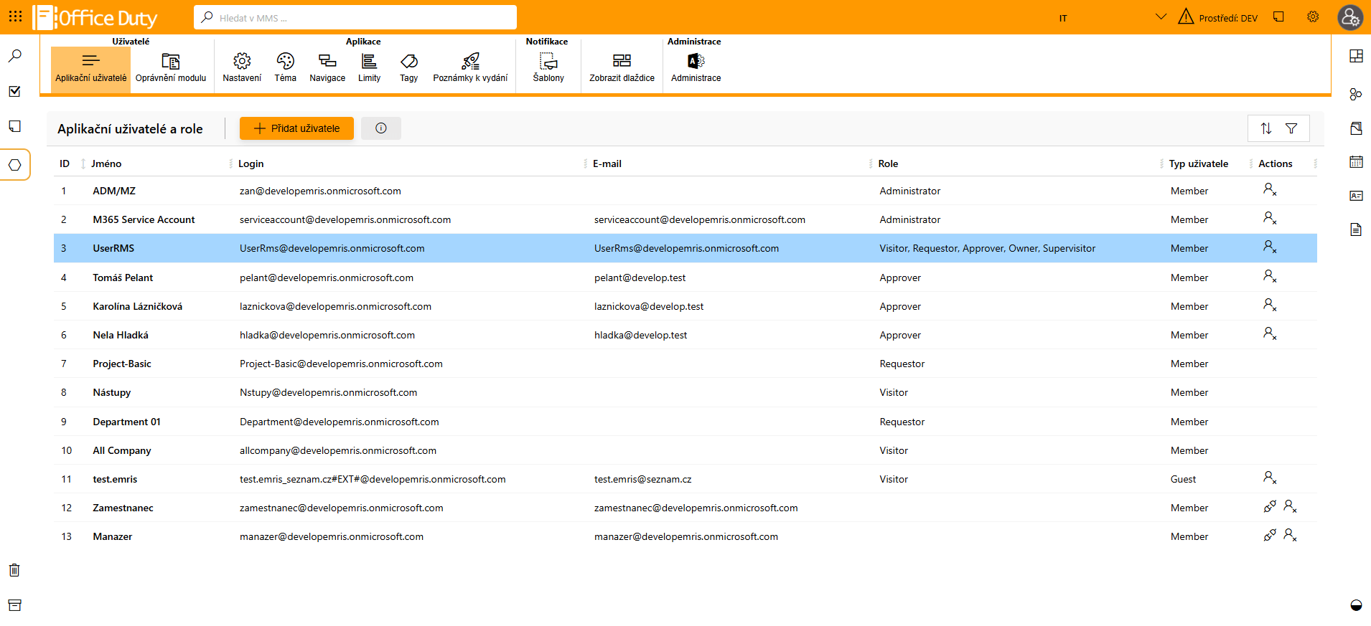Select the Nástupy user name
The height and width of the screenshot is (626, 1371).
(112, 392)
